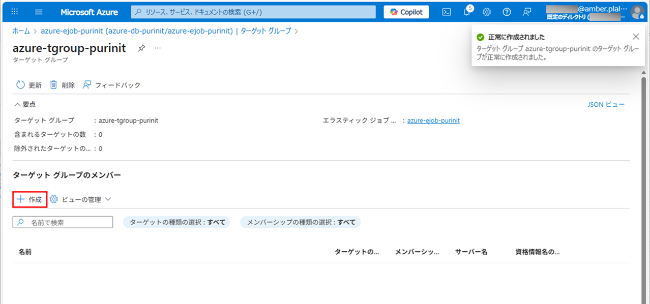Open the azure-ejob-purinit link
Viewport: 650px width, 304px height.
(x=433, y=120)
